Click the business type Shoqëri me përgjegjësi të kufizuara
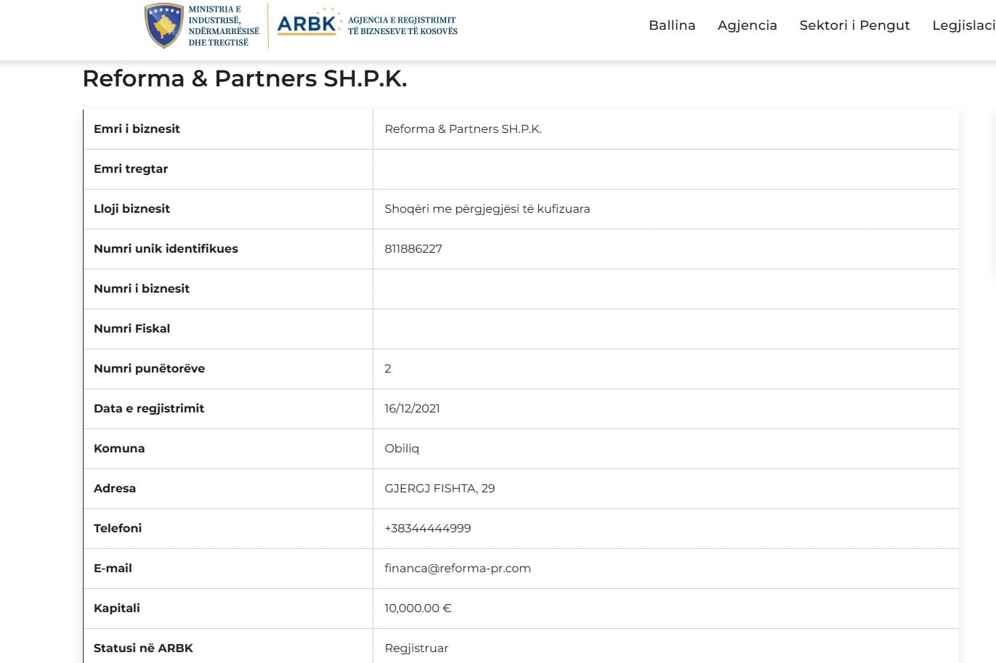This screenshot has width=996, height=663. [x=487, y=209]
